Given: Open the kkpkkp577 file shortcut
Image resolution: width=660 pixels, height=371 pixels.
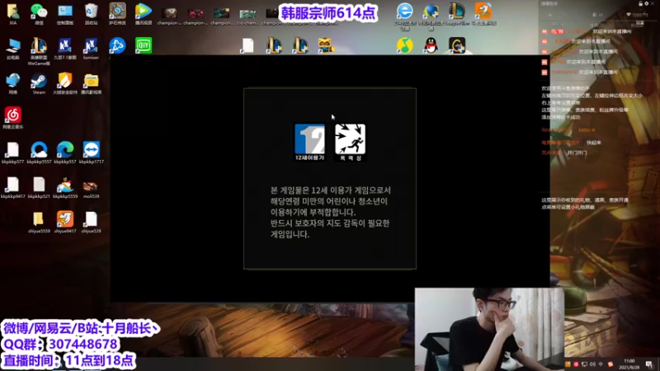Looking at the screenshot, I should click(x=12, y=153).
